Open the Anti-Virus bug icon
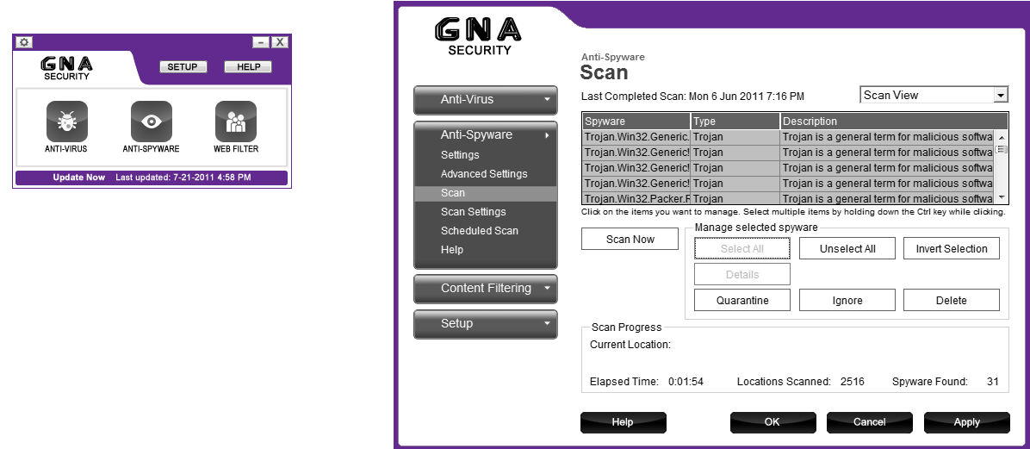Screen dimensions: 1030x449 66,122
